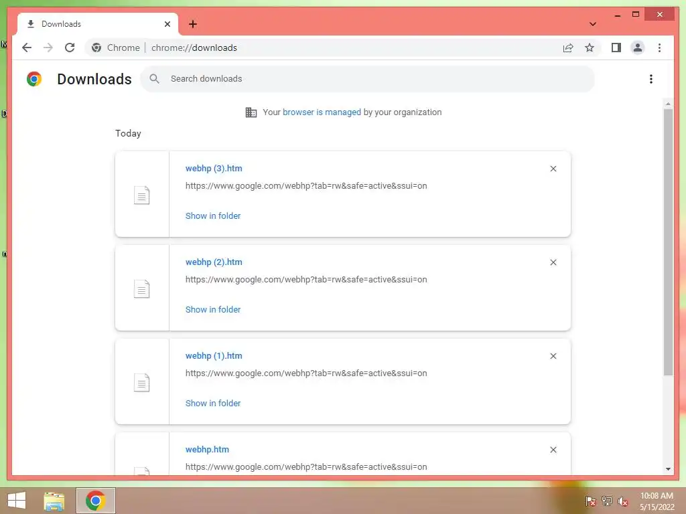Open the Windows Start button

[x=17, y=501]
